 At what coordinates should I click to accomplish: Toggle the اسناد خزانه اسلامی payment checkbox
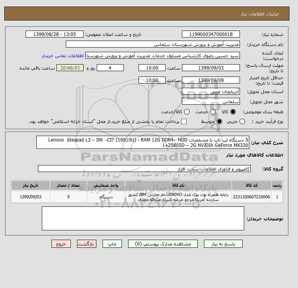(184, 121)
